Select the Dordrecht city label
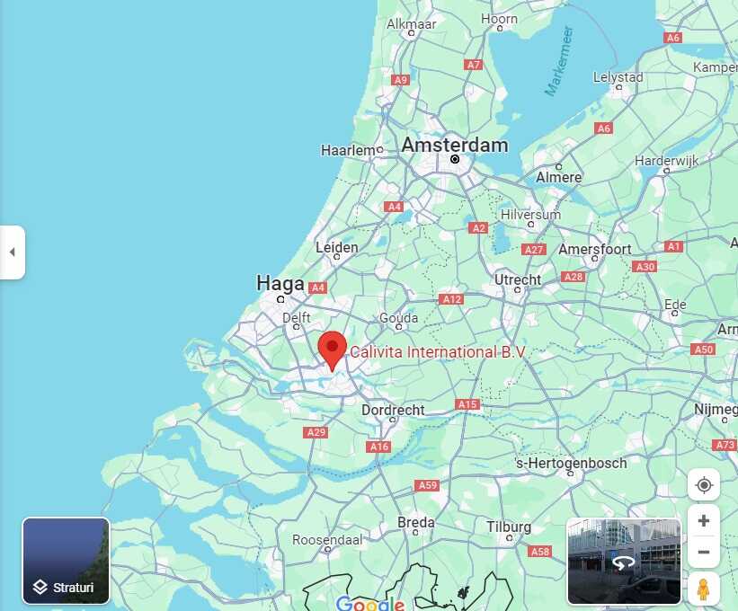This screenshot has width=738, height=611. [393, 410]
